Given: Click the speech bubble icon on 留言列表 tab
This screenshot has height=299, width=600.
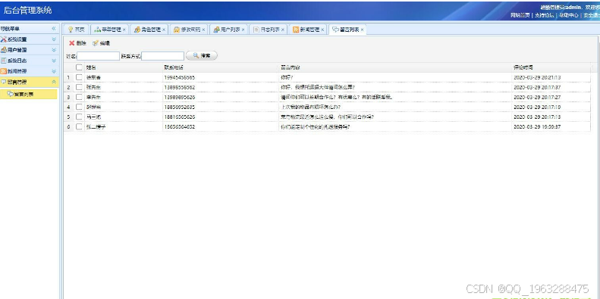Looking at the screenshot, I should (x=335, y=30).
